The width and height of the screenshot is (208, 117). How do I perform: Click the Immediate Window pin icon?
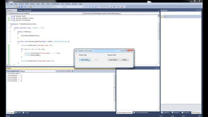(x=157, y=68)
